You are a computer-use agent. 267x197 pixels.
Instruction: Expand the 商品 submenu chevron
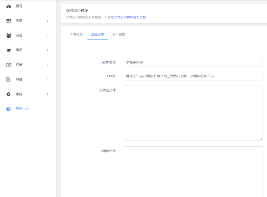(x=48, y=50)
